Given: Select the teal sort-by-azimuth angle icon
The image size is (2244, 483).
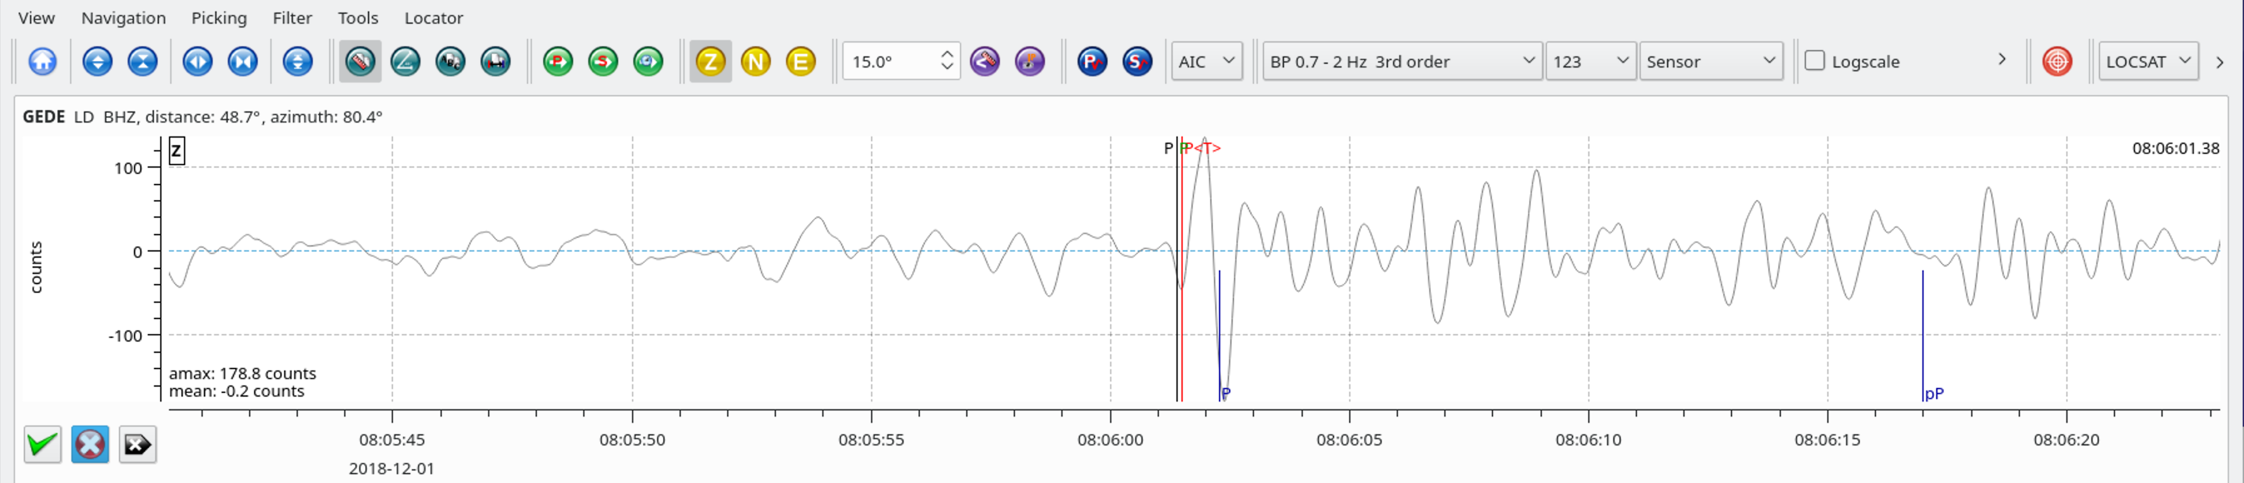Looking at the screenshot, I should 405,62.
